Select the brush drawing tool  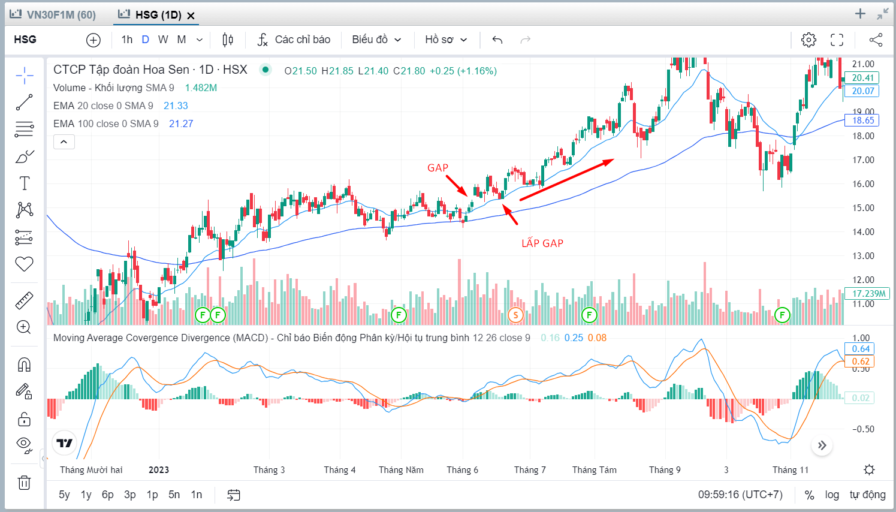(x=25, y=157)
